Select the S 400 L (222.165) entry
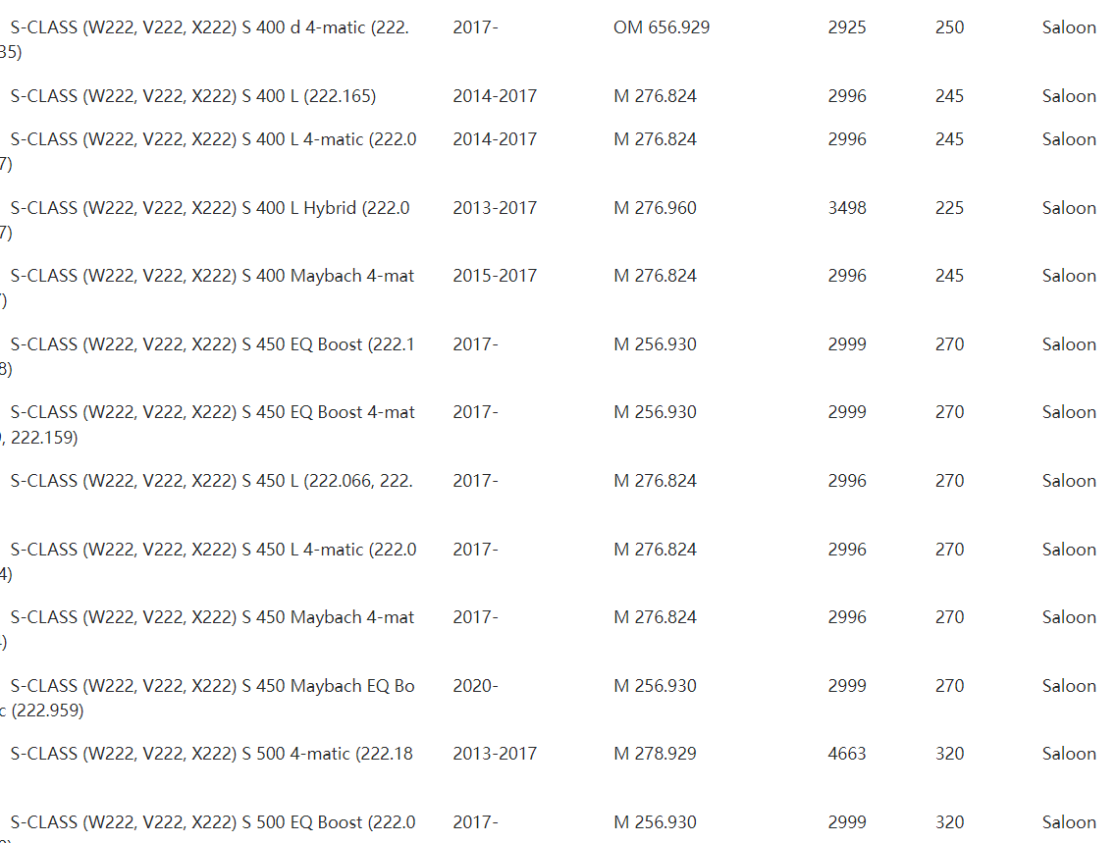Viewport: 1116px width, 843px height. [193, 96]
